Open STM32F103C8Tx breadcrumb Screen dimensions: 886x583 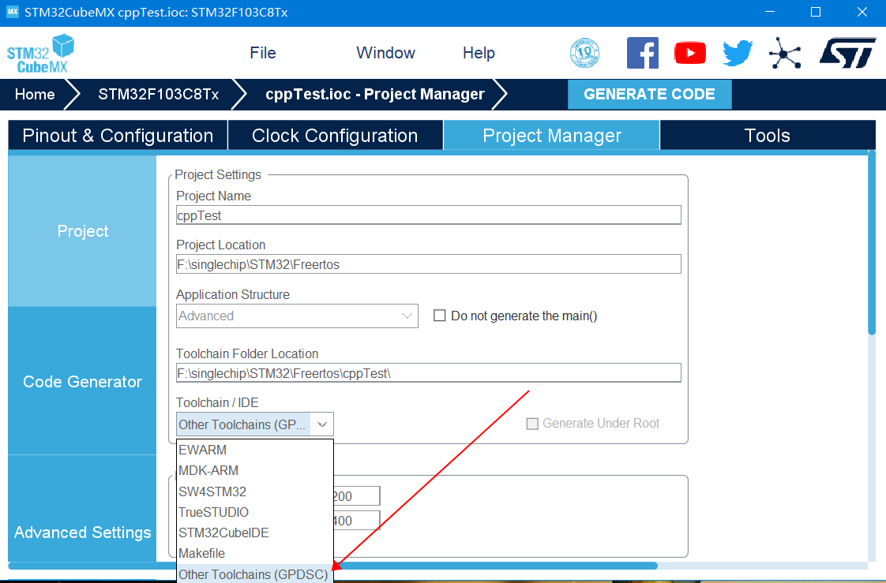[158, 94]
